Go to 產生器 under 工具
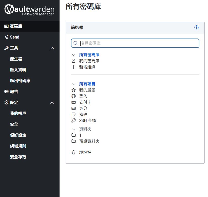This screenshot has width=208, height=197. 16,59
